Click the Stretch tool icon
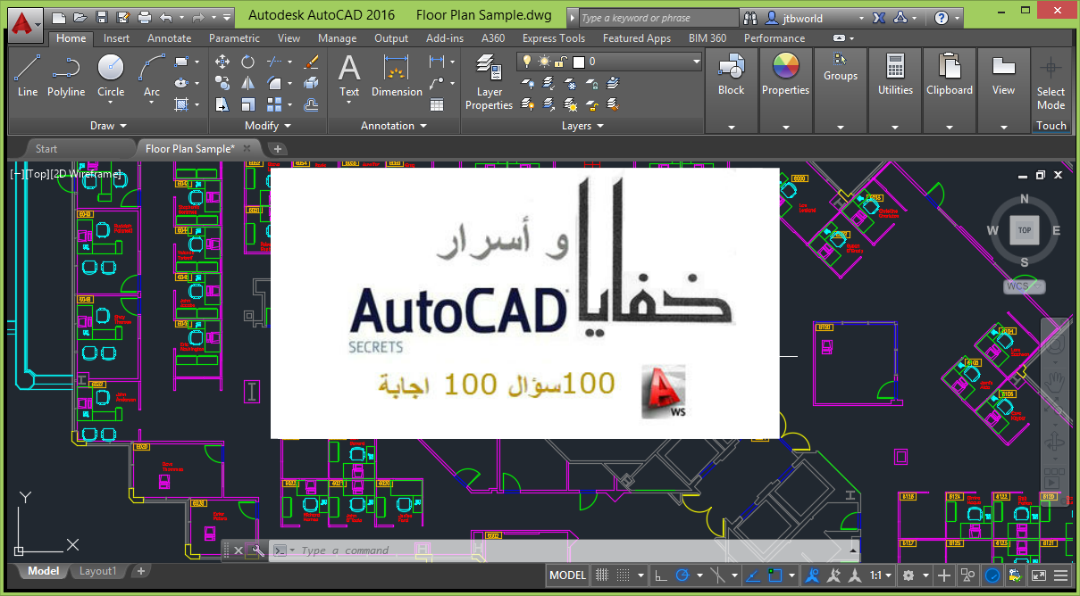 coord(222,104)
